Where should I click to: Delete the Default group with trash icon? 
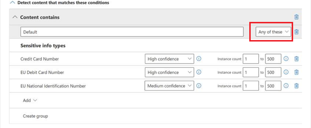pyautogui.click(x=296, y=32)
